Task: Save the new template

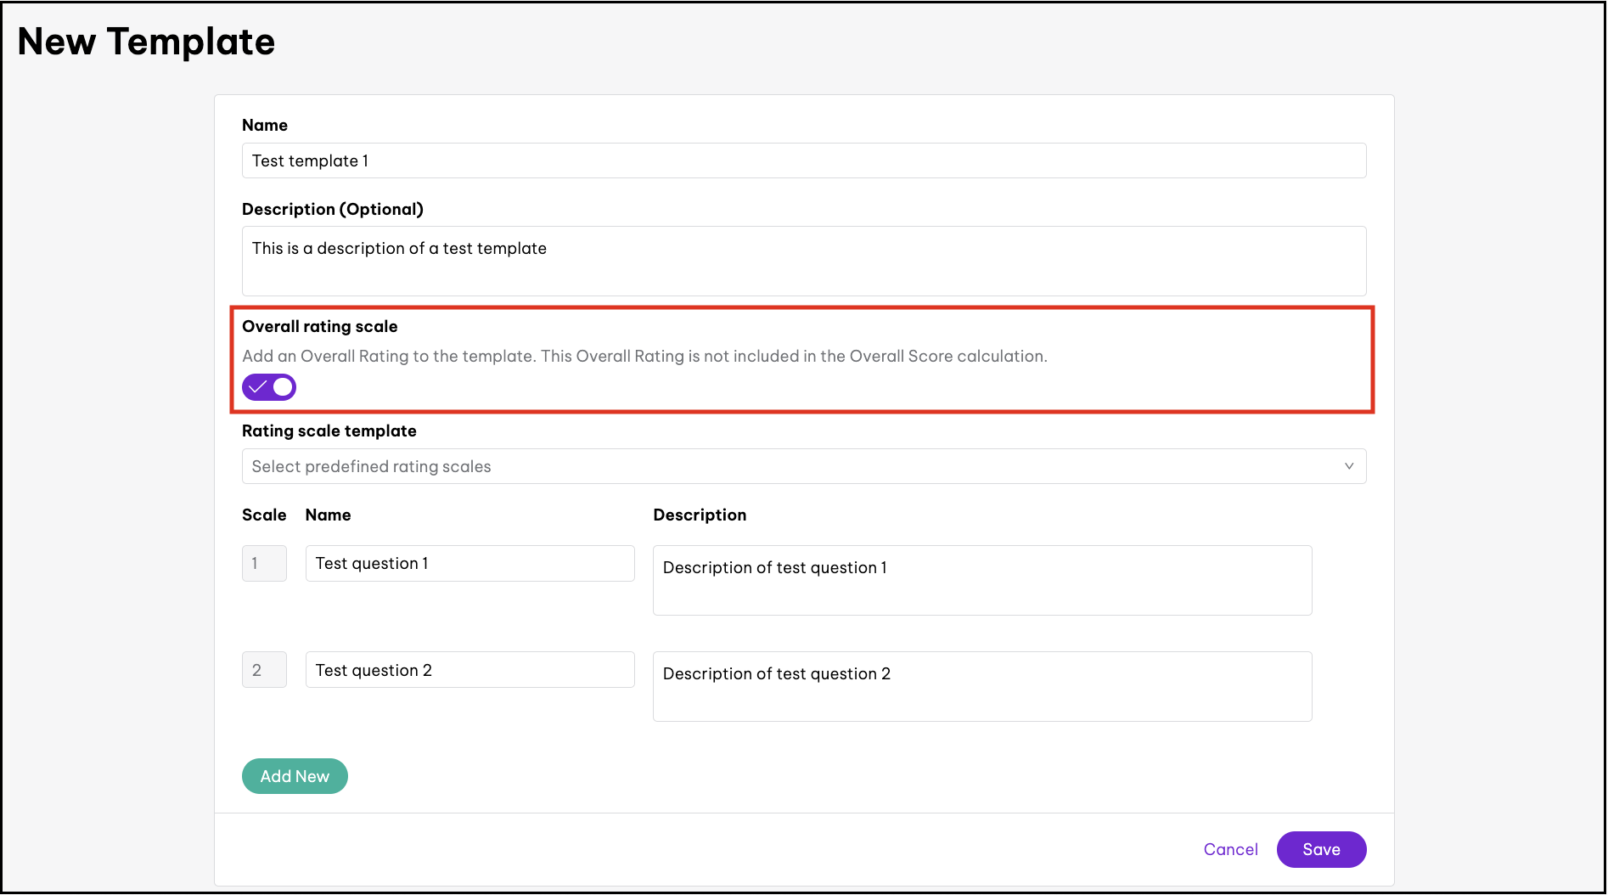Action: pyautogui.click(x=1320, y=849)
